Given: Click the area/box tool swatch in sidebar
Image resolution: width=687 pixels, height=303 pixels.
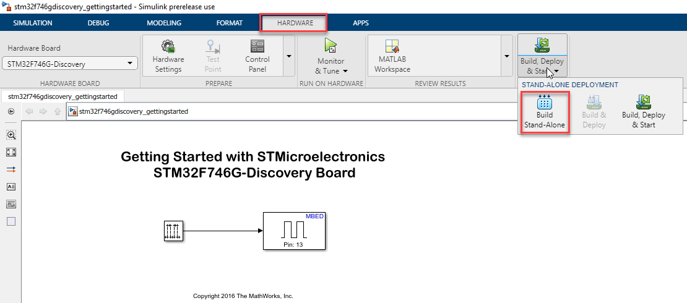Looking at the screenshot, I should pos(11,221).
